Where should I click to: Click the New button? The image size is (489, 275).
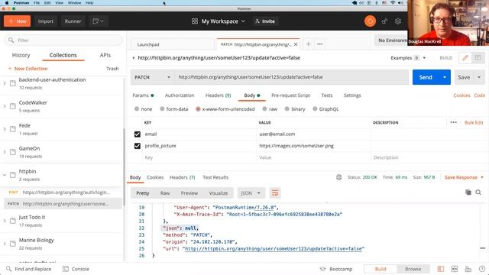[17, 21]
